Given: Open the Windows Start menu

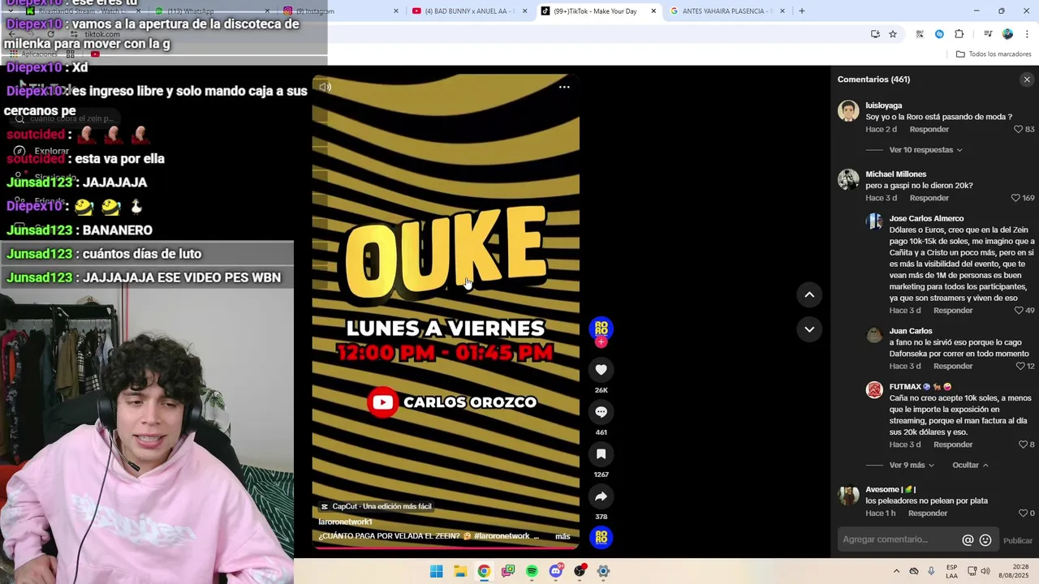Looking at the screenshot, I should (x=436, y=571).
